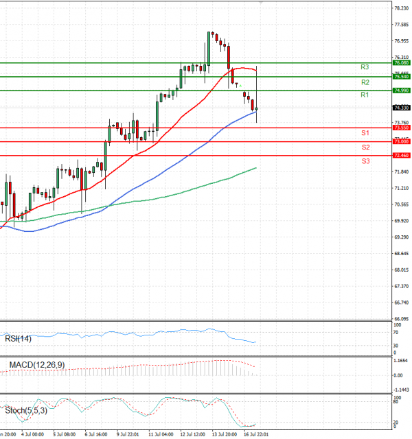The width and height of the screenshot is (412, 439).
Task: Click the 4 Jul 00:00 time label
Action: click(x=32, y=434)
